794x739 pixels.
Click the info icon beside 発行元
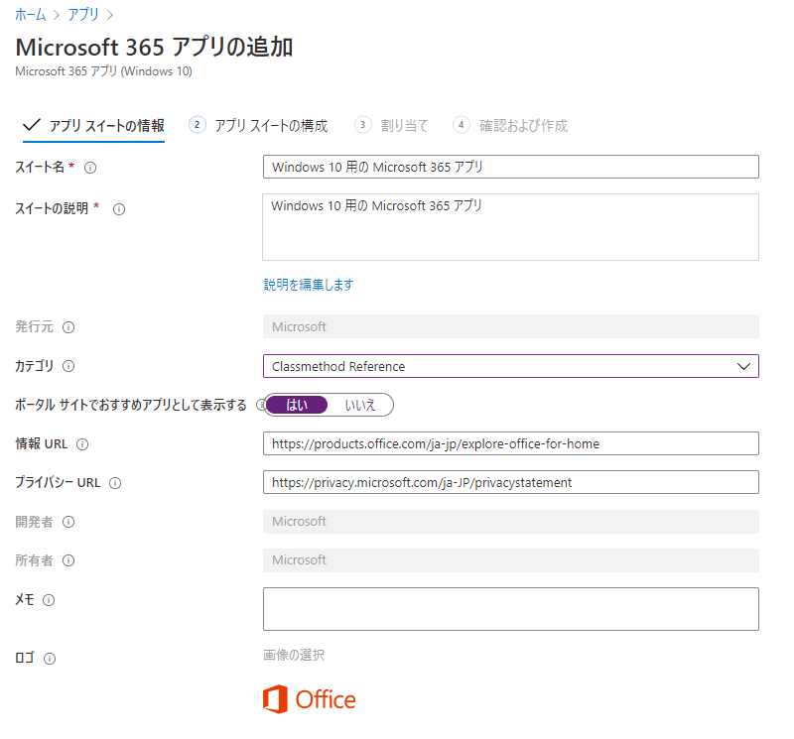(x=68, y=327)
